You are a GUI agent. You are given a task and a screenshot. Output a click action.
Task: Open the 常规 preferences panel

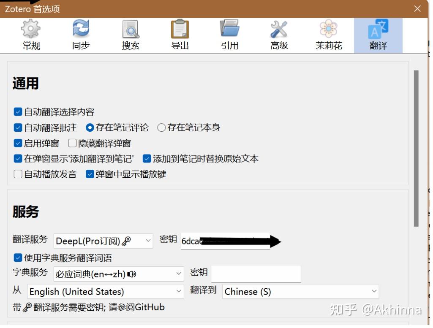coord(30,34)
